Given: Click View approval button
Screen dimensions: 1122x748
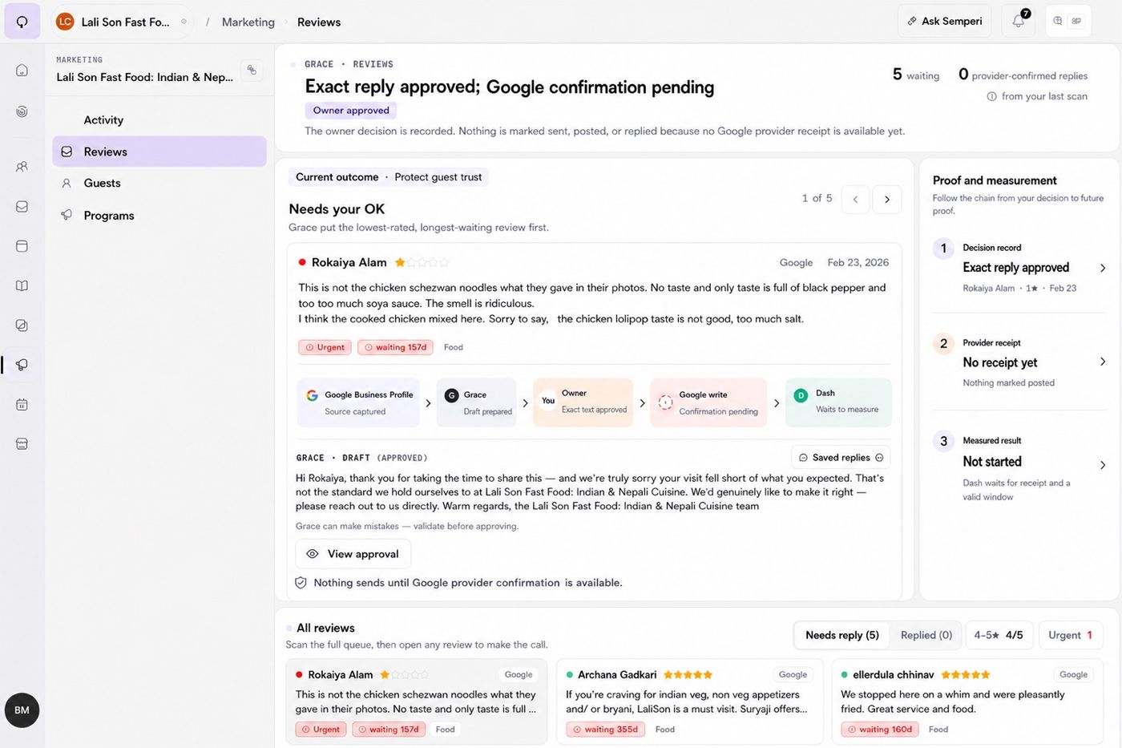Looking at the screenshot, I should (x=353, y=554).
